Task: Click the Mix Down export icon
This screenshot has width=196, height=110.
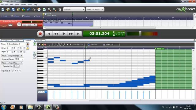Action: (x=44, y=9)
